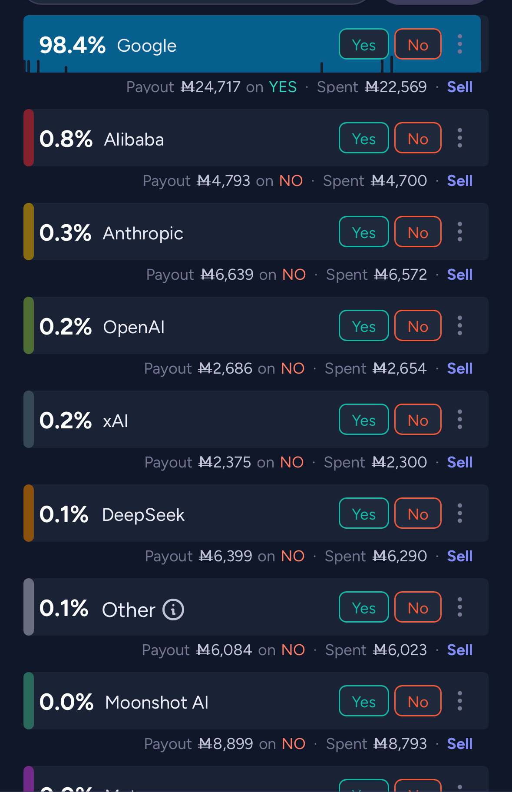Viewport: 512px width, 792px height.
Task: Open the three-dot menu for Google
Action: (x=459, y=44)
